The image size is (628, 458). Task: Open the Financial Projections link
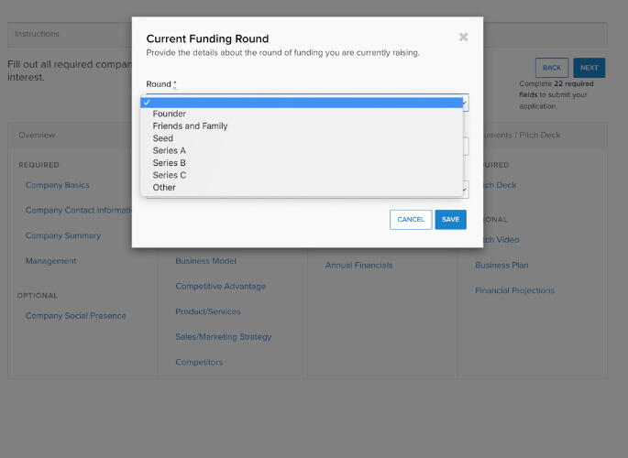[514, 291]
